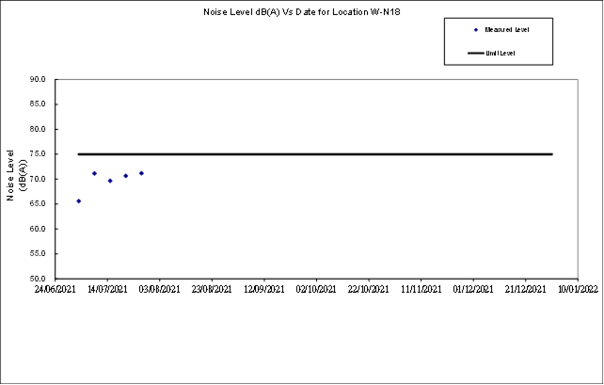Image resolution: width=604 pixels, height=385 pixels.
Task: Click the Measured Level legend diamond marker
Action: 476,30
